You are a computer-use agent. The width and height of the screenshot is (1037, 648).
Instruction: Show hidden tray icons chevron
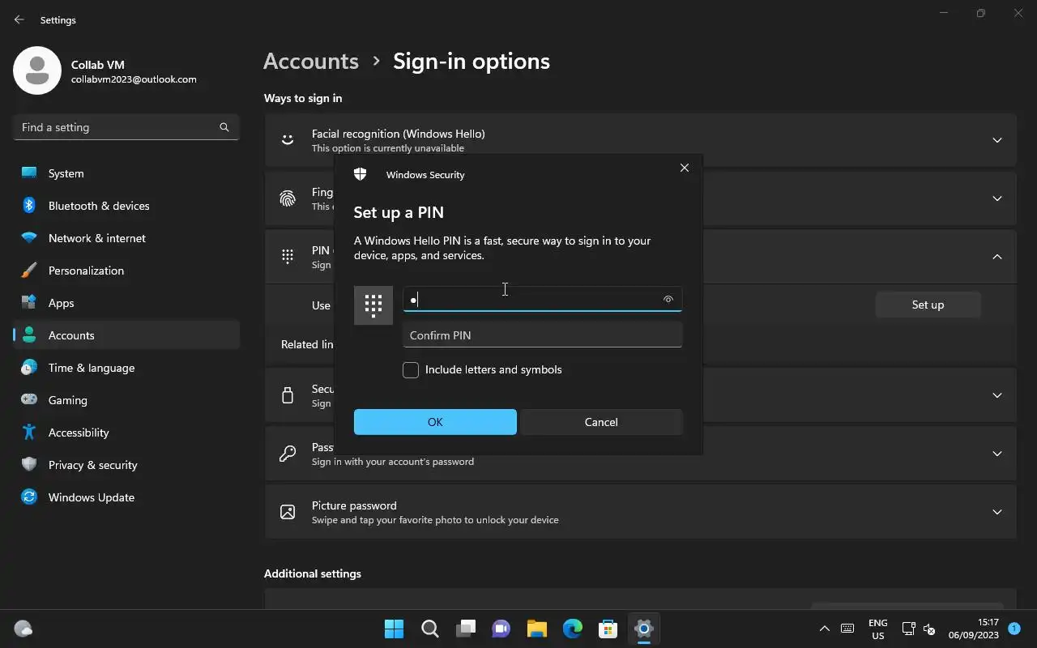(825, 629)
